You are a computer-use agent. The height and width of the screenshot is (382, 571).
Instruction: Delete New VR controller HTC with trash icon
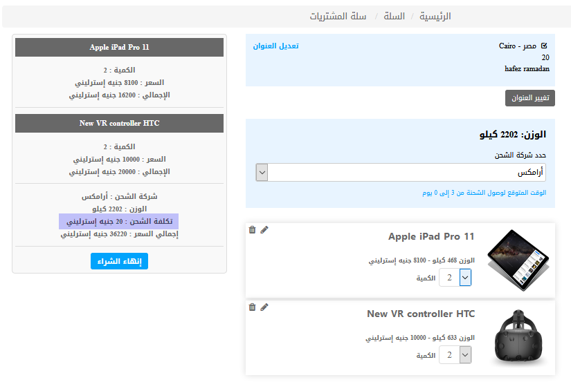pyautogui.click(x=252, y=307)
